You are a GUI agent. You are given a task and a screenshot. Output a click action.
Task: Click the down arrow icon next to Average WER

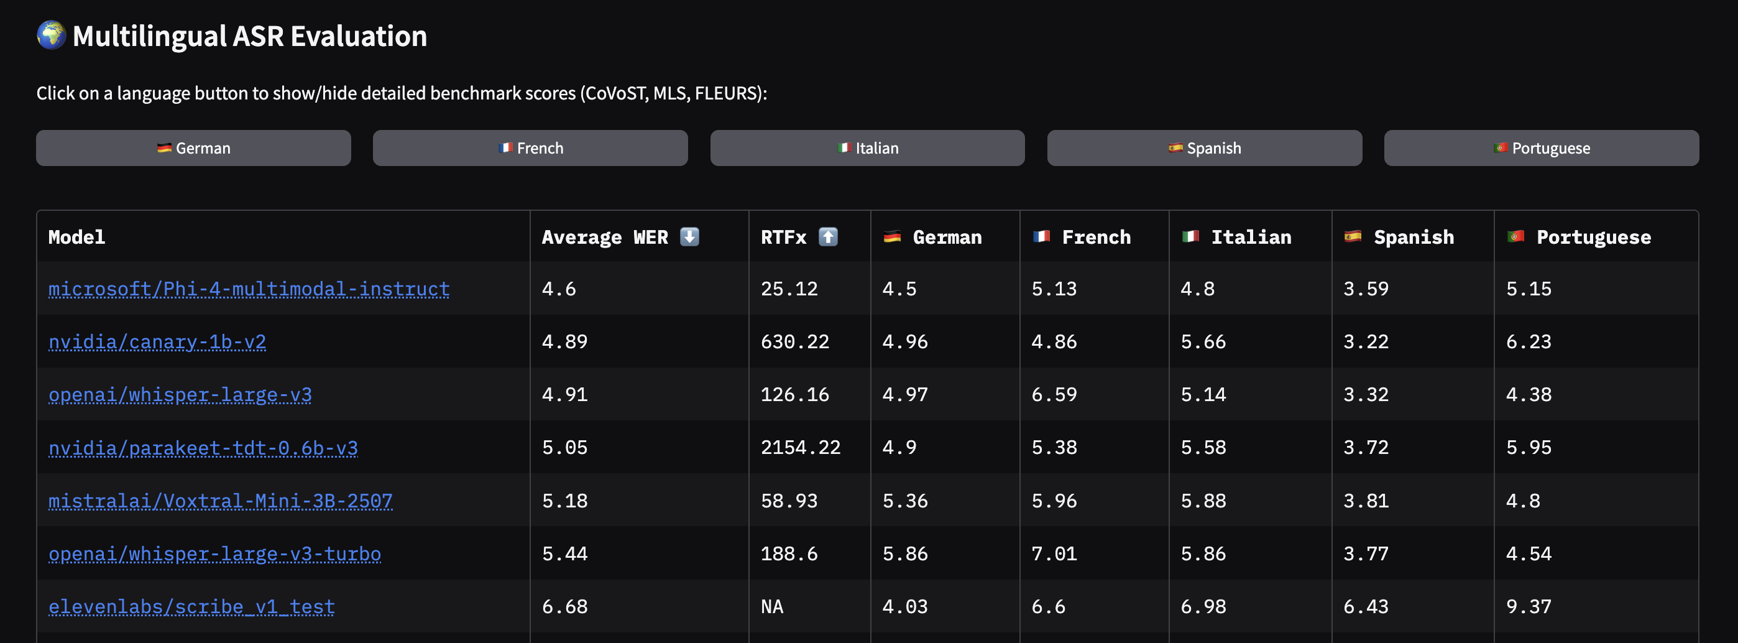pos(689,237)
